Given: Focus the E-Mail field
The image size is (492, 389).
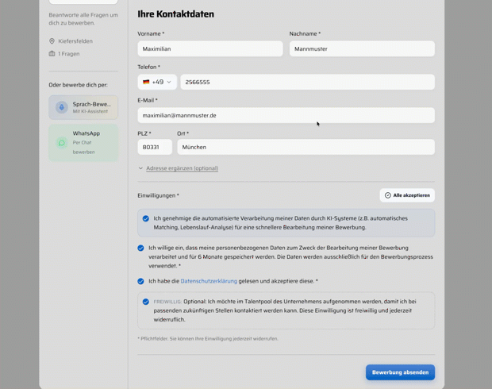Looking at the screenshot, I should click(x=286, y=115).
